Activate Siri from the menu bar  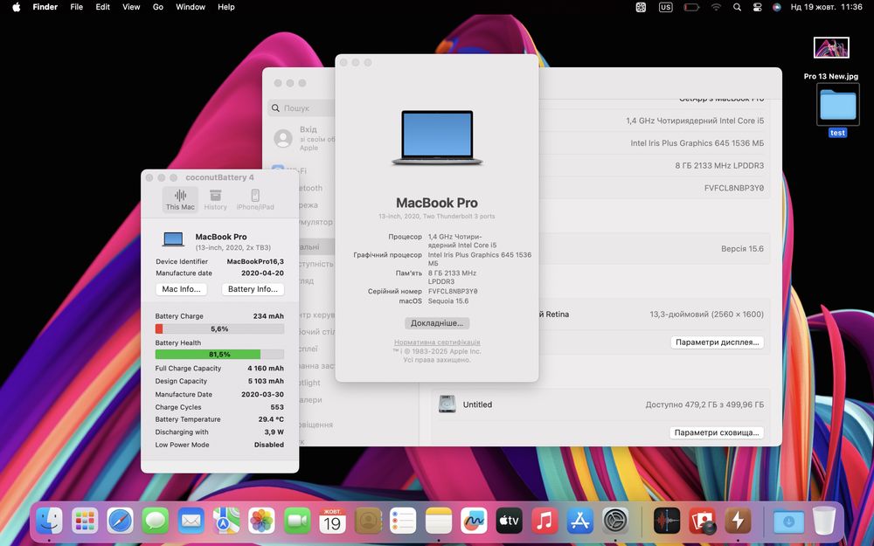click(777, 7)
